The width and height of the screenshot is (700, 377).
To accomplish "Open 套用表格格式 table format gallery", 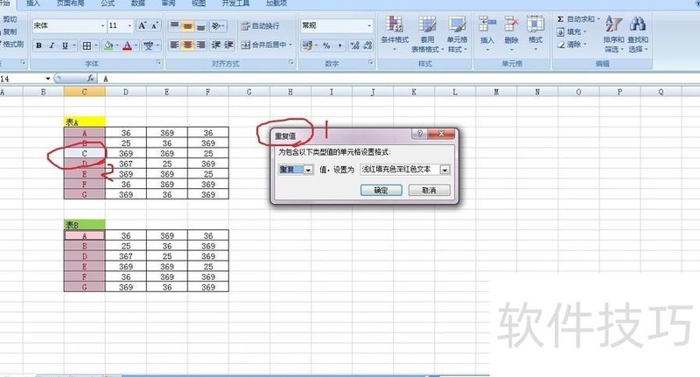I will tap(427, 34).
